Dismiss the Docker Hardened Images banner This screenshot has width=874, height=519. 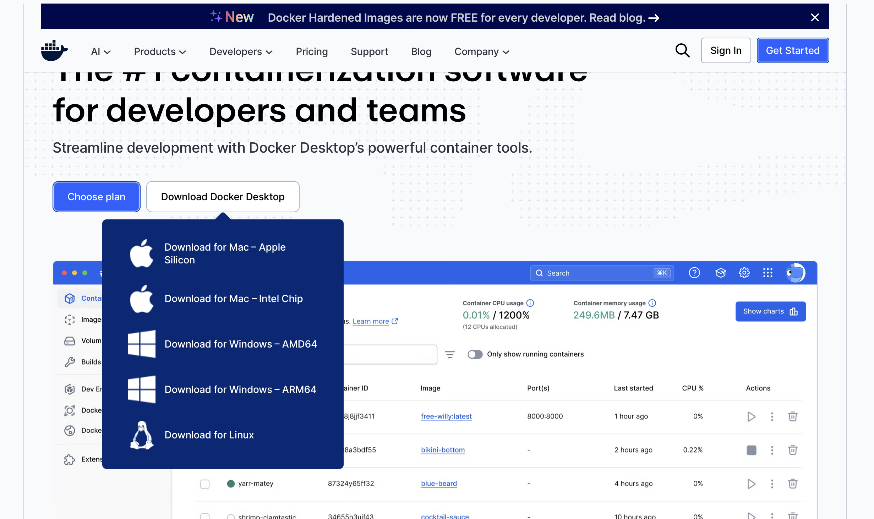815,17
